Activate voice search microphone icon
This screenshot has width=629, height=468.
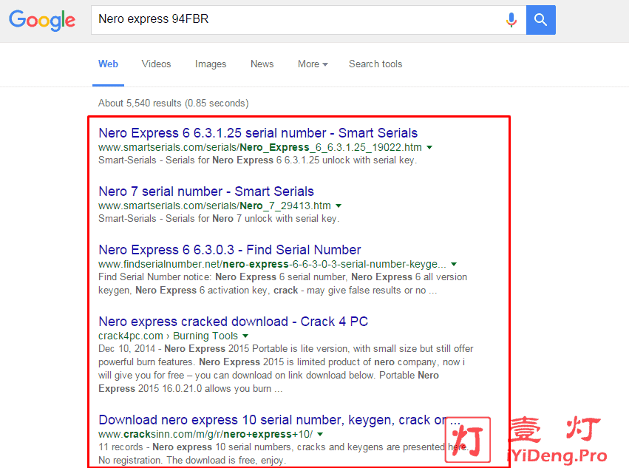click(x=511, y=20)
